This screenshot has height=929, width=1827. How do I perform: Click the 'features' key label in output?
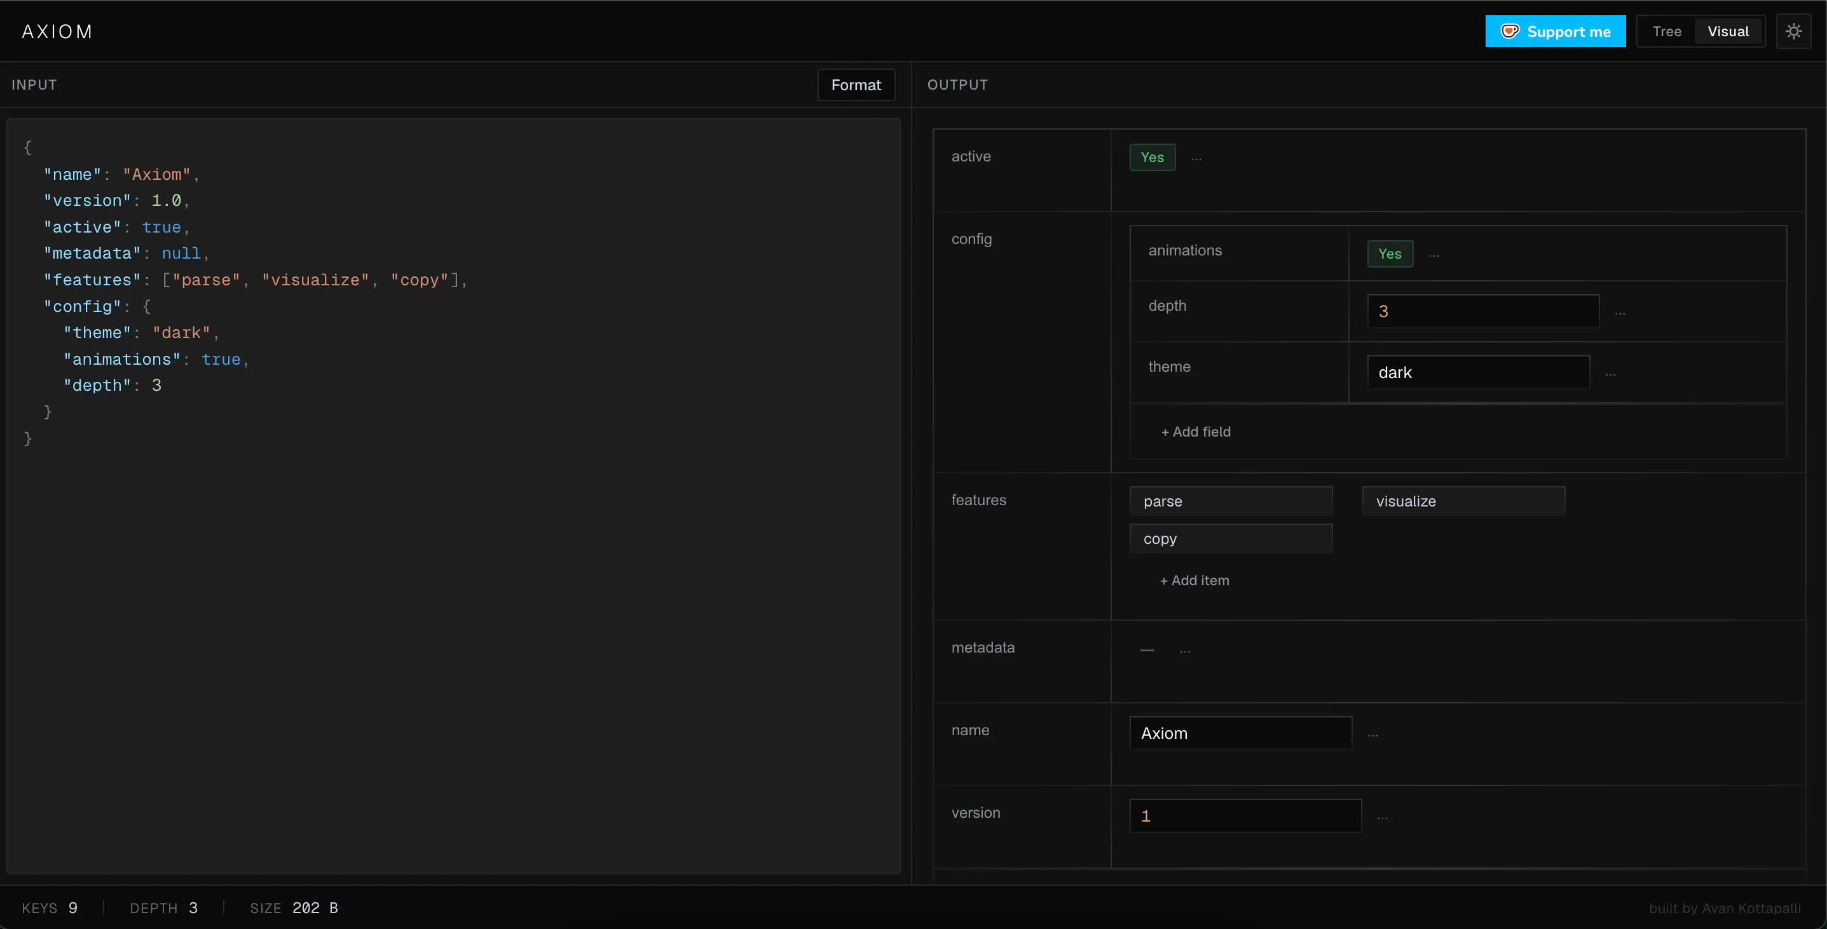[979, 500]
